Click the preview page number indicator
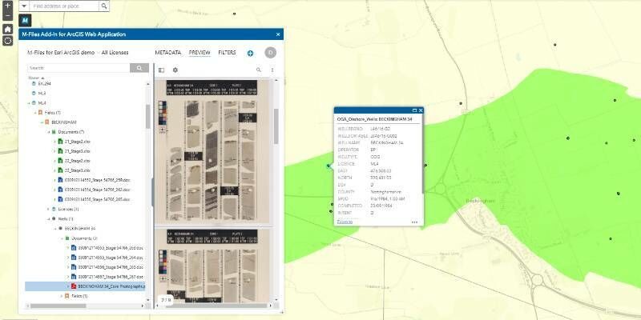This screenshot has height=320, width=641. (165, 300)
